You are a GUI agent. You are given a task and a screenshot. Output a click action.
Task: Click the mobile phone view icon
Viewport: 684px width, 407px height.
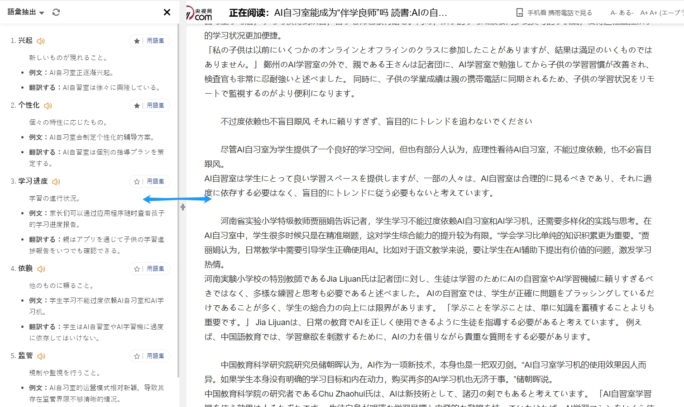520,13
